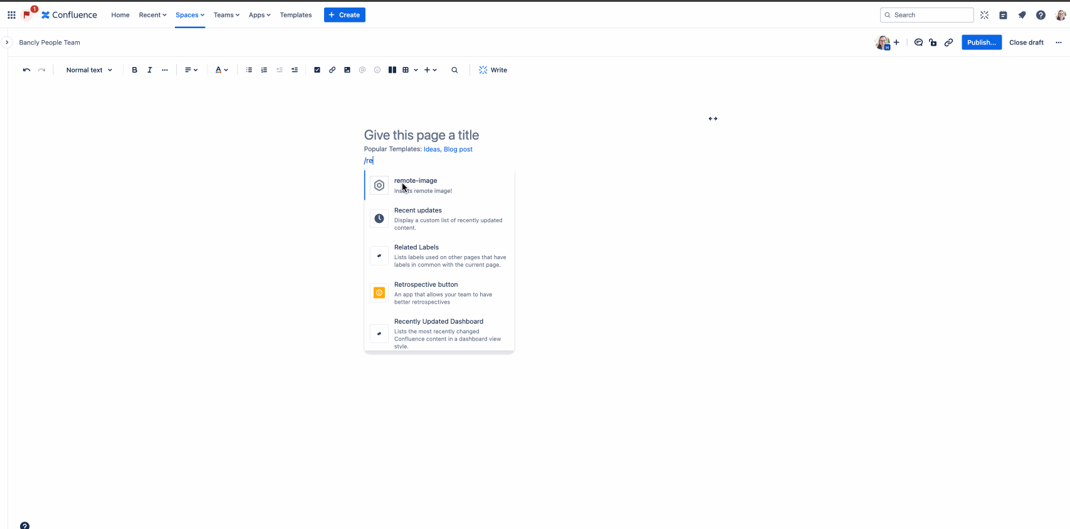The width and height of the screenshot is (1070, 529).
Task: Click the red flag notification icon
Action: pos(27,14)
